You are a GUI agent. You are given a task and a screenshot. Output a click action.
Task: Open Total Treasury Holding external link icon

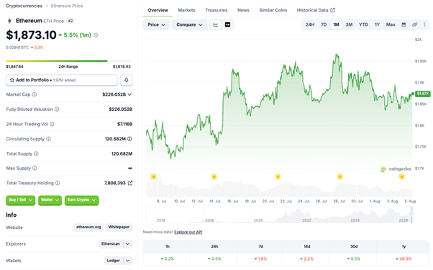[x=130, y=183]
